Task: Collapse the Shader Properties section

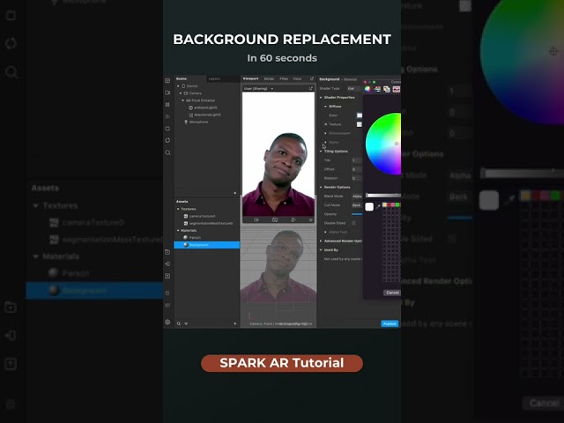Action: pos(321,98)
